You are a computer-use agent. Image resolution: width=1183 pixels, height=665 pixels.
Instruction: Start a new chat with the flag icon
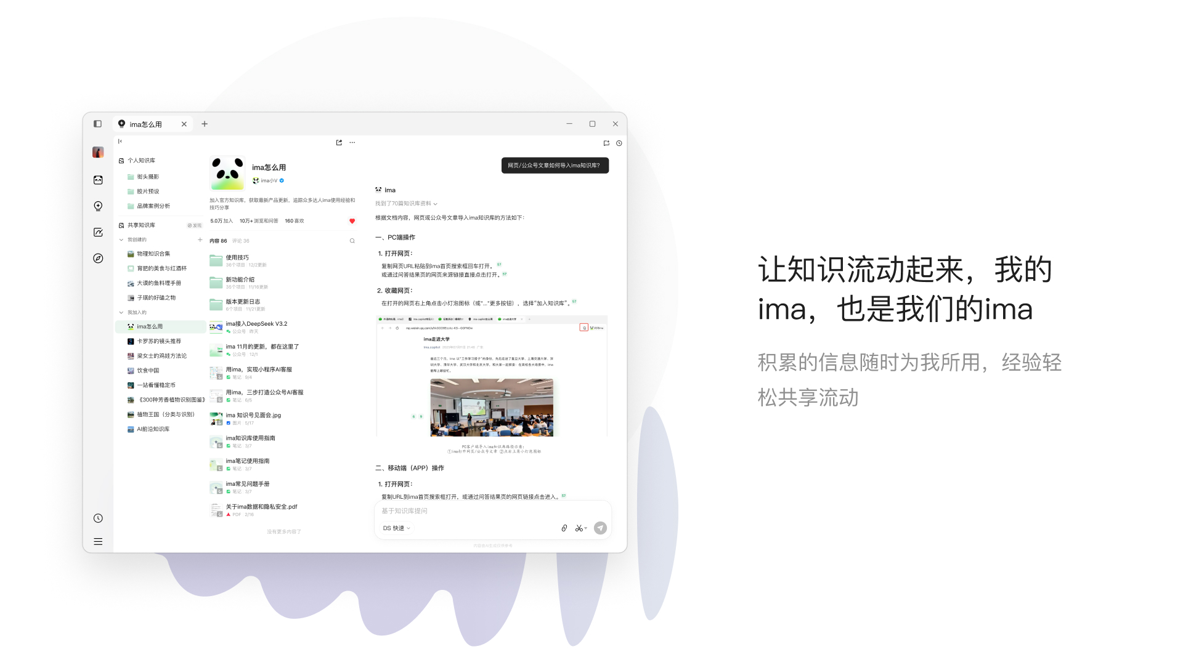coord(606,143)
